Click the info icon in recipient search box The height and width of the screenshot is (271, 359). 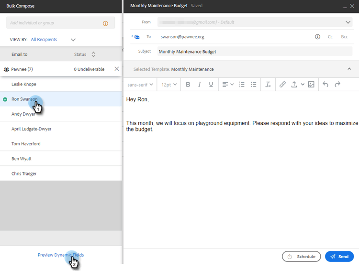point(105,23)
